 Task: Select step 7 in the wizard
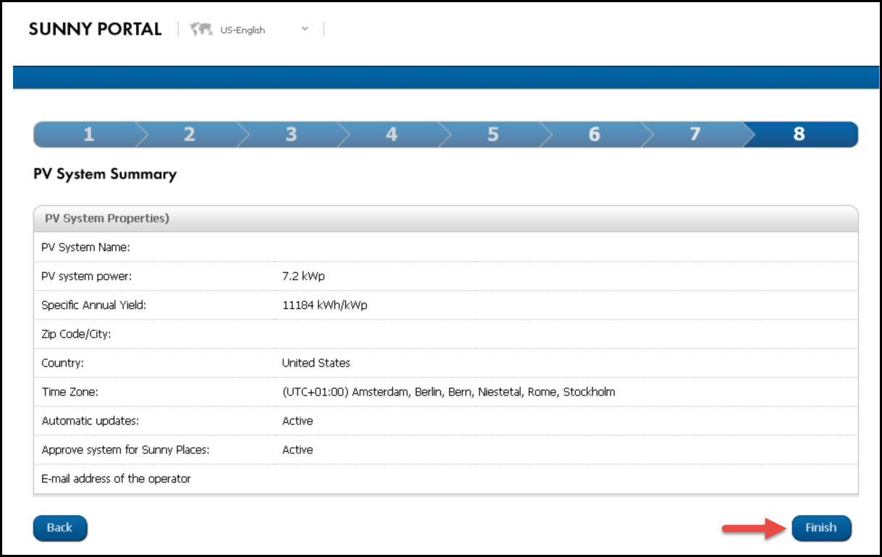pyautogui.click(x=695, y=134)
